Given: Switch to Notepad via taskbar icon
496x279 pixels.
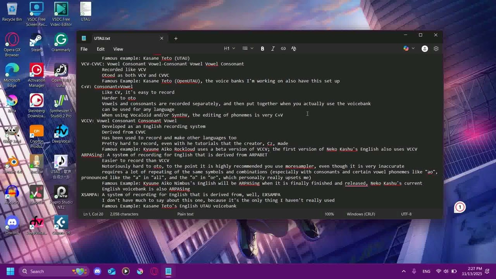Looking at the screenshot, I should (x=168, y=271).
